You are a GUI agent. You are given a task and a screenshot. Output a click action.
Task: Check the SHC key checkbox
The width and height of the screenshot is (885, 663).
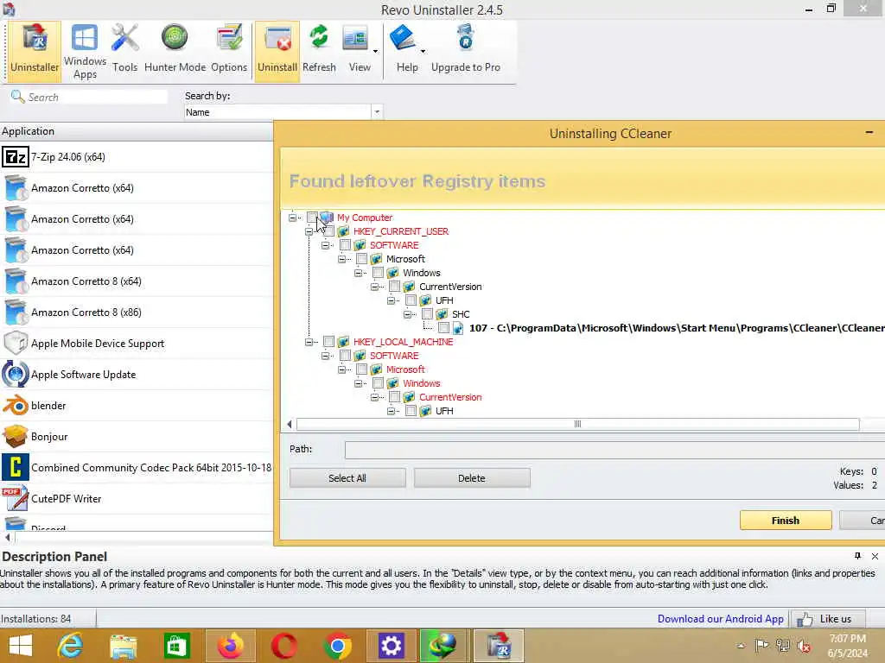pos(427,314)
